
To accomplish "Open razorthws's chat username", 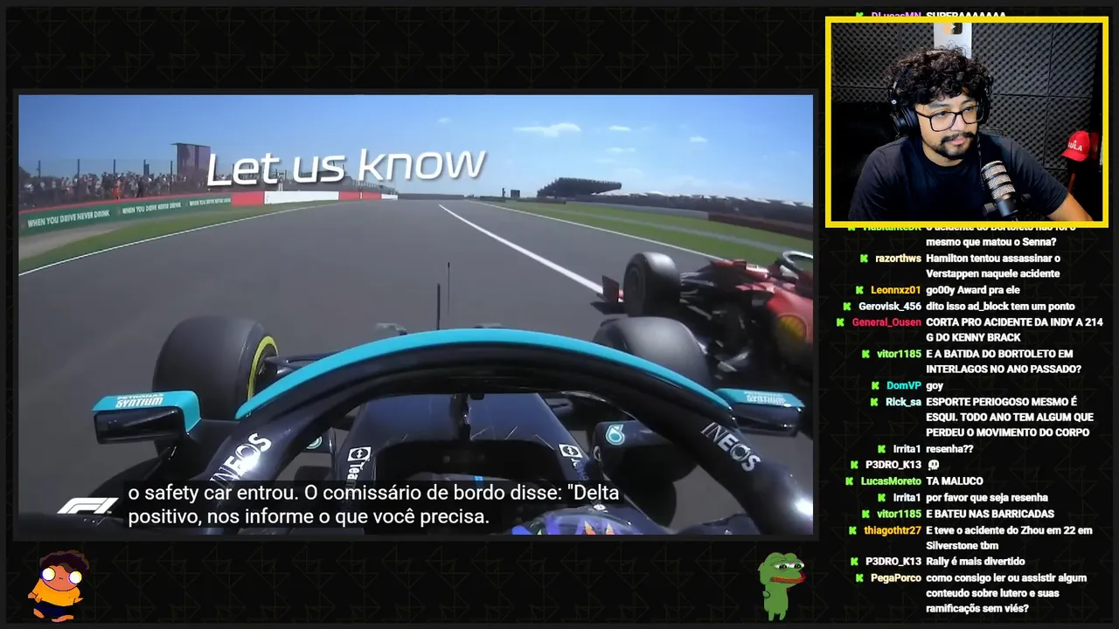I will [x=898, y=259].
